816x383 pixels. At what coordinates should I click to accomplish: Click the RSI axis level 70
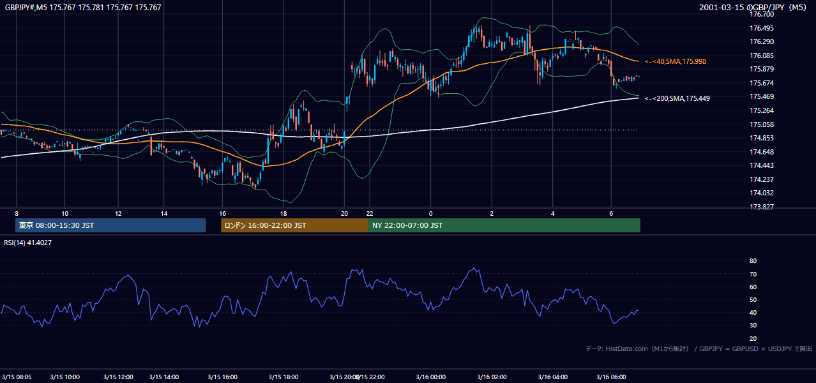(753, 274)
